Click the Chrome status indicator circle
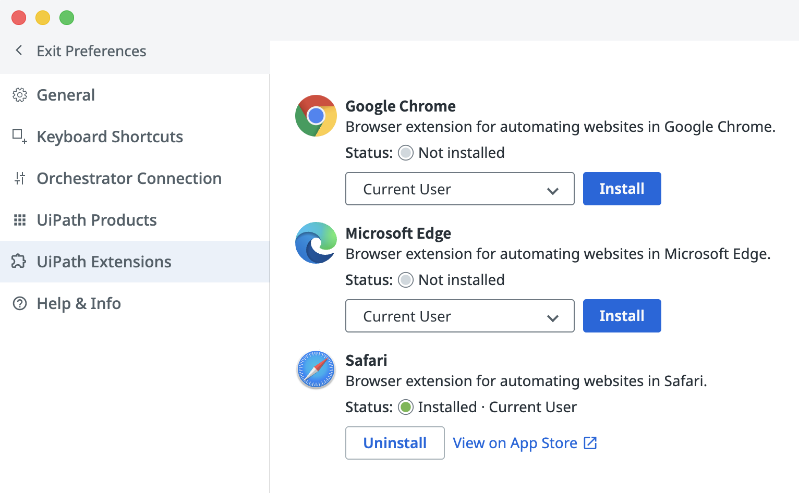This screenshot has height=493, width=799. (x=405, y=153)
